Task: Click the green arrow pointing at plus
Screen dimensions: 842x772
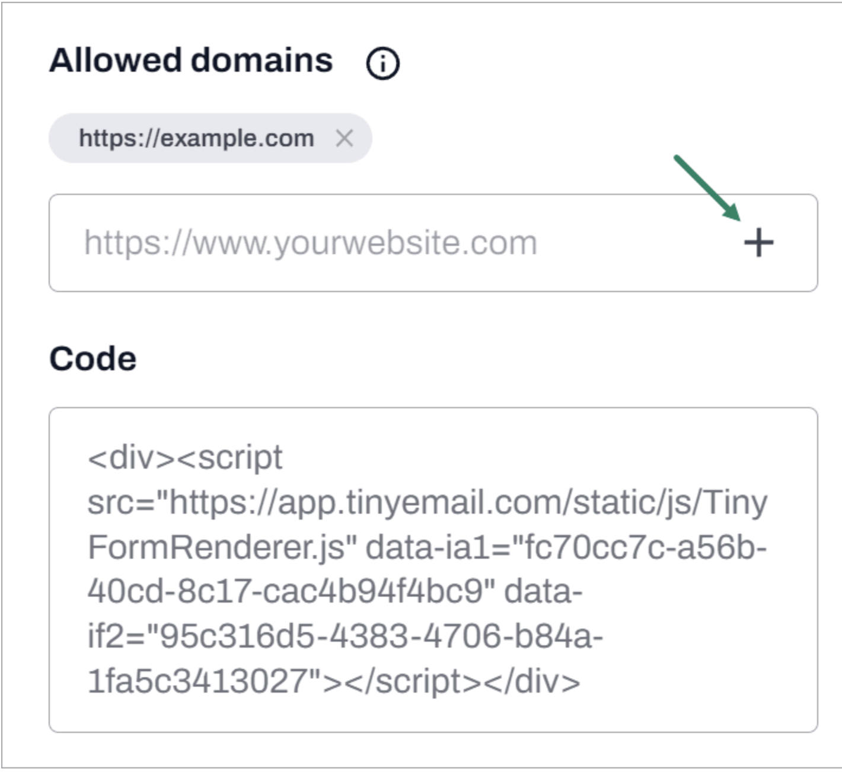Action: click(707, 188)
